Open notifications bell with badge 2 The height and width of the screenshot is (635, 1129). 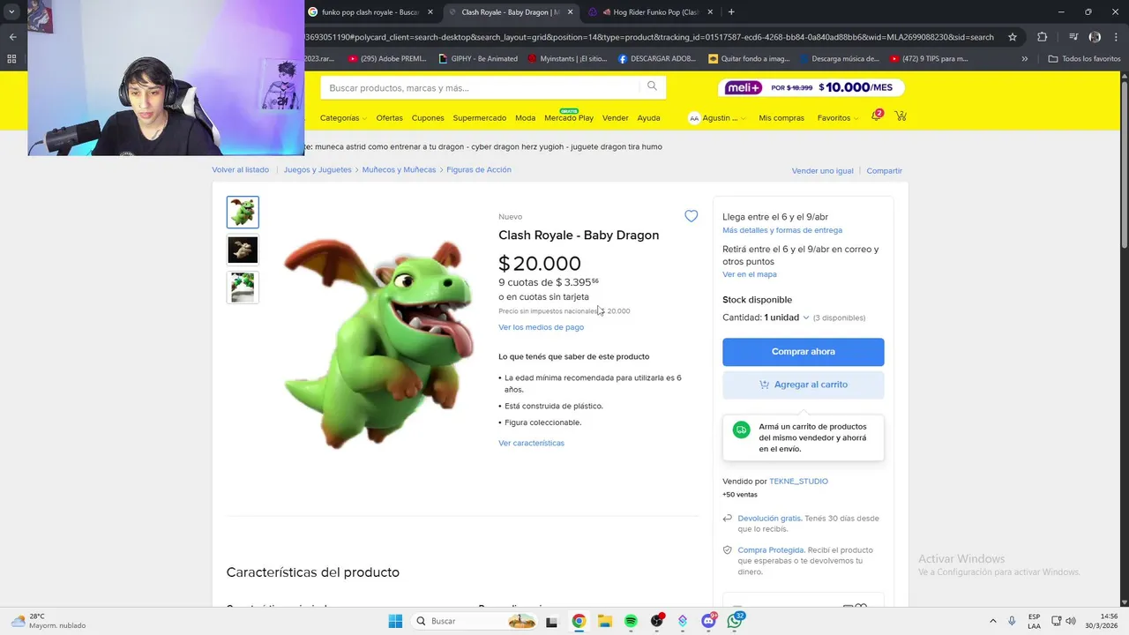877,116
